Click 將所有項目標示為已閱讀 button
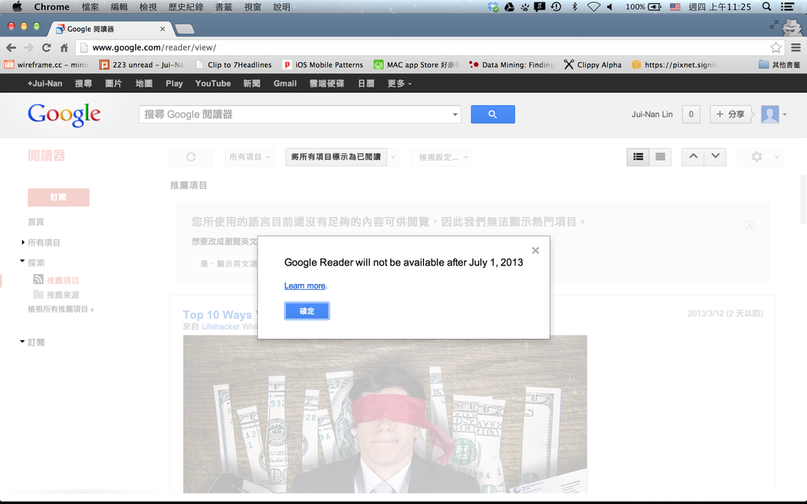The height and width of the screenshot is (504, 807). (336, 157)
